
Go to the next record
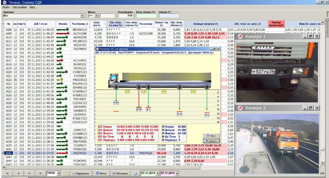pyautogui.click(x=29, y=173)
